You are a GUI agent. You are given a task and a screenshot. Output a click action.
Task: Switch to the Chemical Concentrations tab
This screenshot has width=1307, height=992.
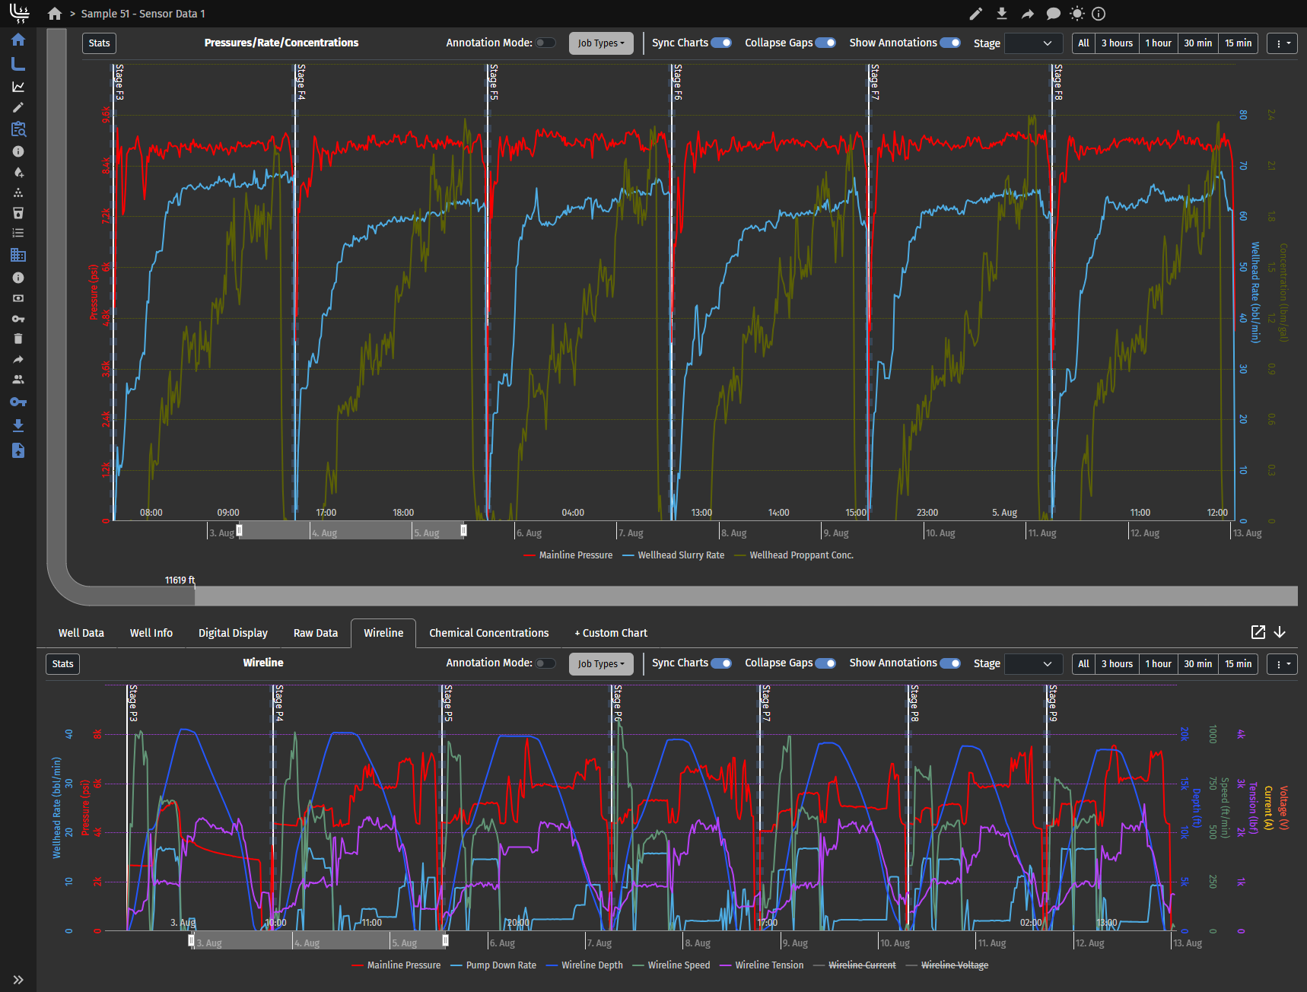point(488,632)
